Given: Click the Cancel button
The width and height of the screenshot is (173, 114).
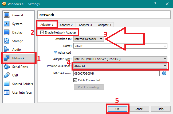Looking at the screenshot, I should pyautogui.click(x=139, y=109).
